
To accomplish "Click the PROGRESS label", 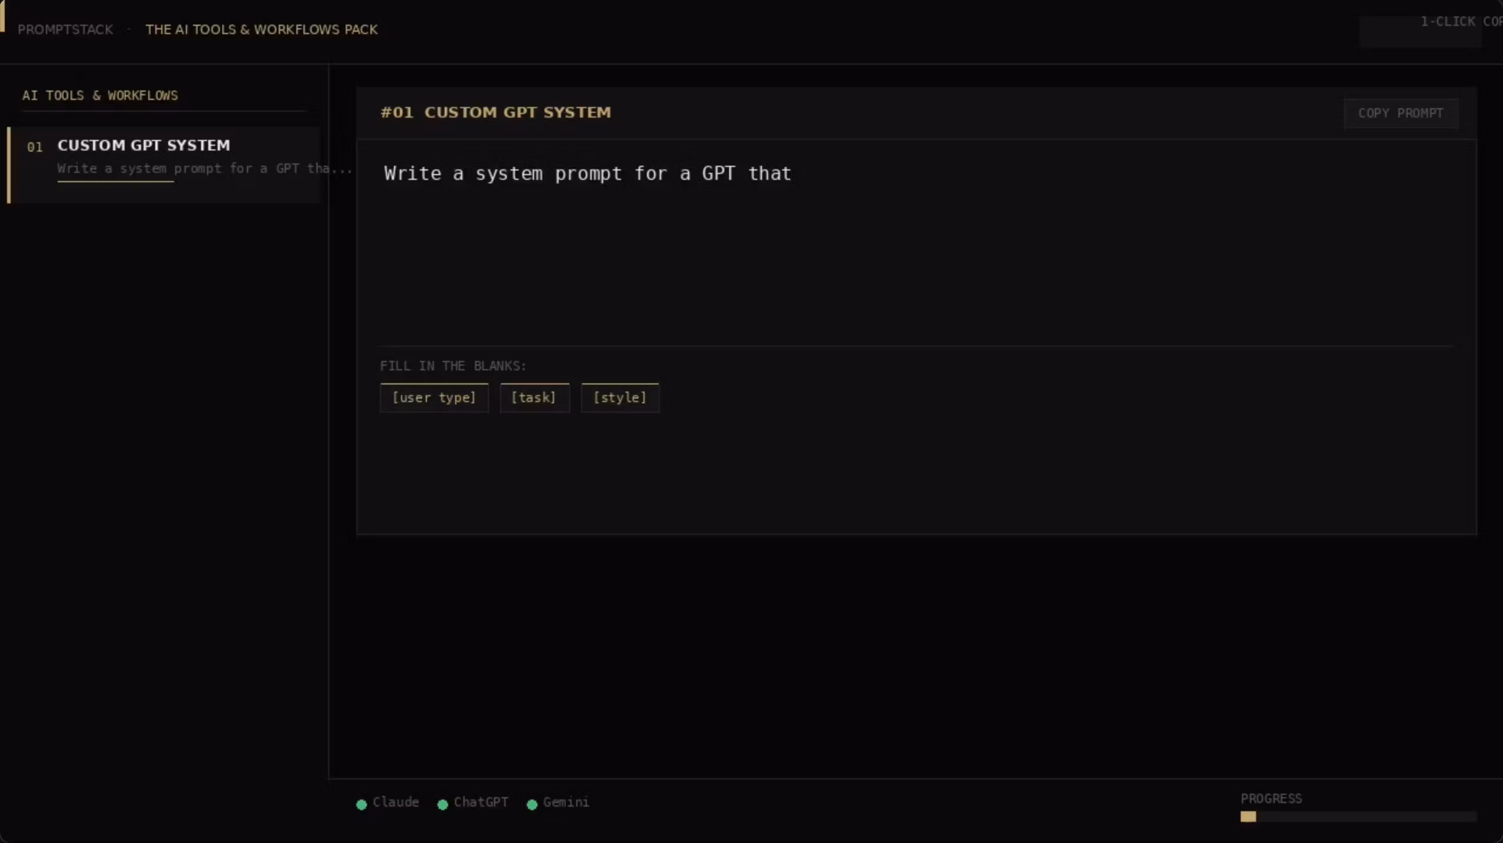I will [1271, 799].
